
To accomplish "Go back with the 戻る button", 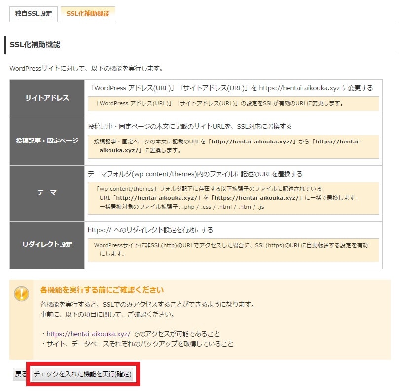I will click(20, 374).
